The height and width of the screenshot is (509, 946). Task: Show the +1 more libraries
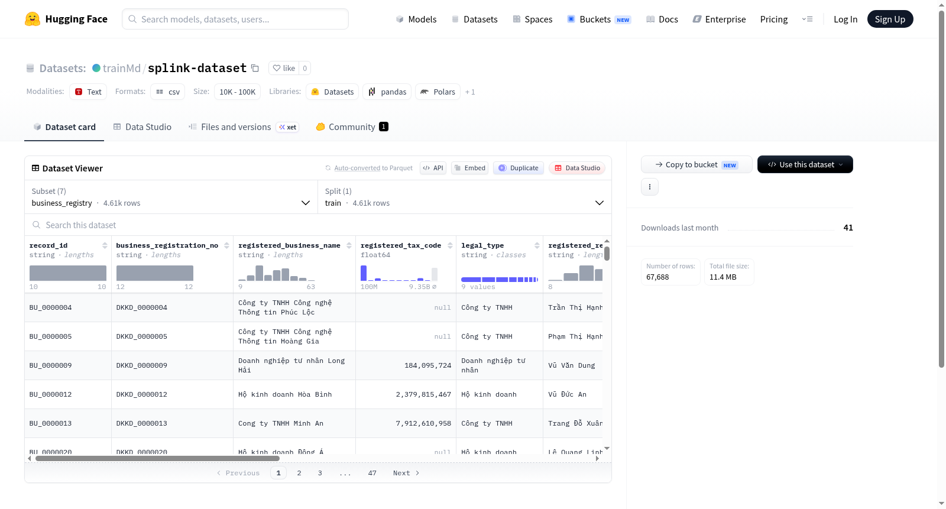(x=470, y=92)
